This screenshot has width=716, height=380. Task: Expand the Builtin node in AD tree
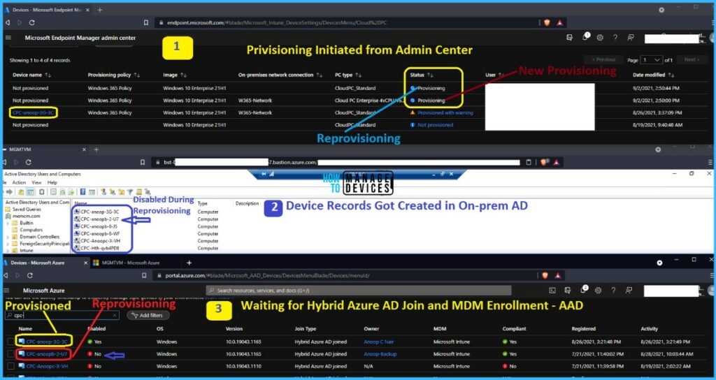(7, 223)
